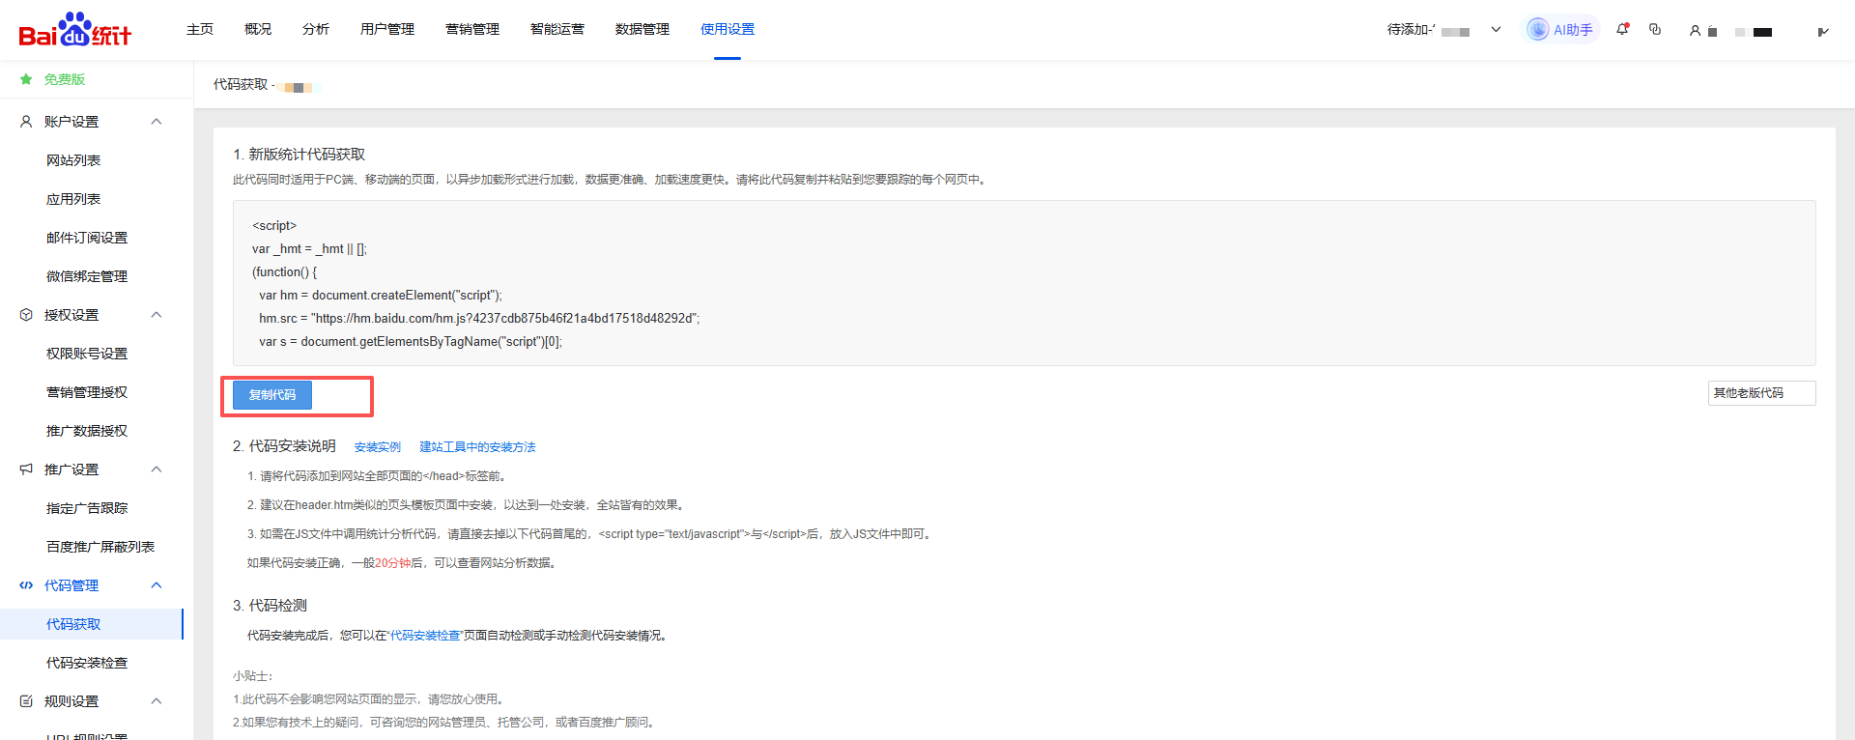Click the 代码管理 code icon
Viewport: 1855px width, 740px height.
coord(26,585)
